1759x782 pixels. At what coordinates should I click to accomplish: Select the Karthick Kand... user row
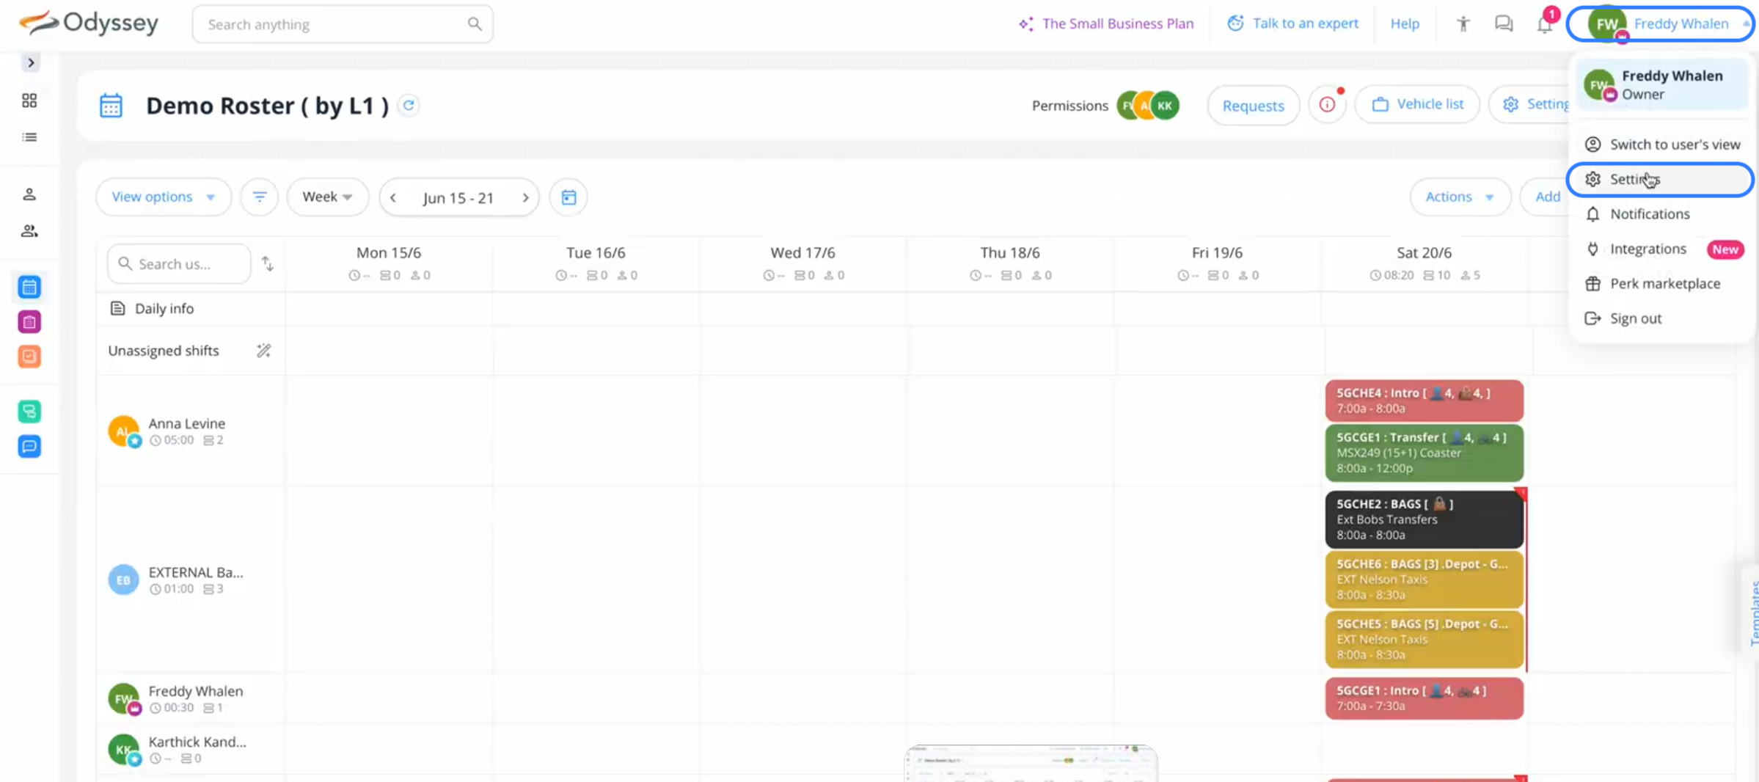click(x=191, y=750)
